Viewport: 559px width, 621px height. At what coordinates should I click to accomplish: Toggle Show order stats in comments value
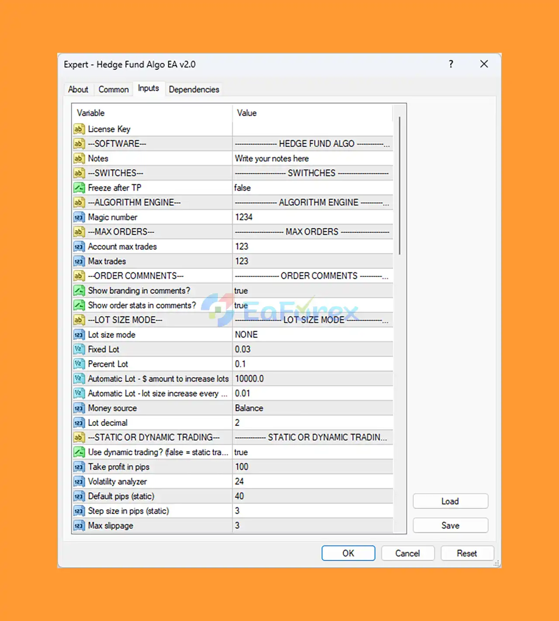point(313,305)
